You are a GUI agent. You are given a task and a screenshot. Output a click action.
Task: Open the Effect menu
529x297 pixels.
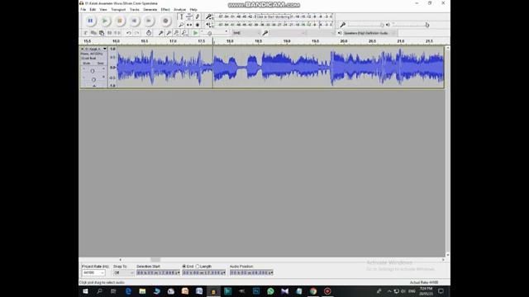click(165, 9)
